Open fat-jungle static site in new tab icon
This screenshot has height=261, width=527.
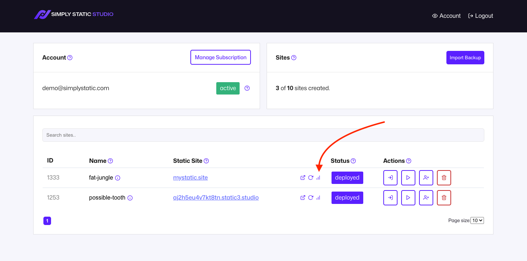coord(303,178)
